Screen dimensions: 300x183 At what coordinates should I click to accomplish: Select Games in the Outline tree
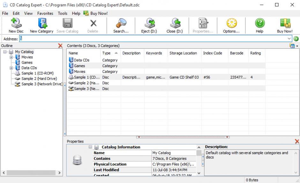tap(27, 62)
